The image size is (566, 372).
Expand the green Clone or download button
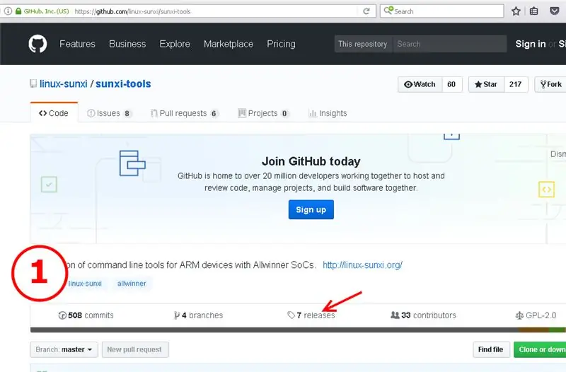click(x=540, y=349)
